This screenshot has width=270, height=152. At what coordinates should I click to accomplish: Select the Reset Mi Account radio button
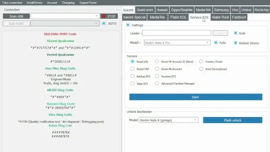(x=157, y=69)
